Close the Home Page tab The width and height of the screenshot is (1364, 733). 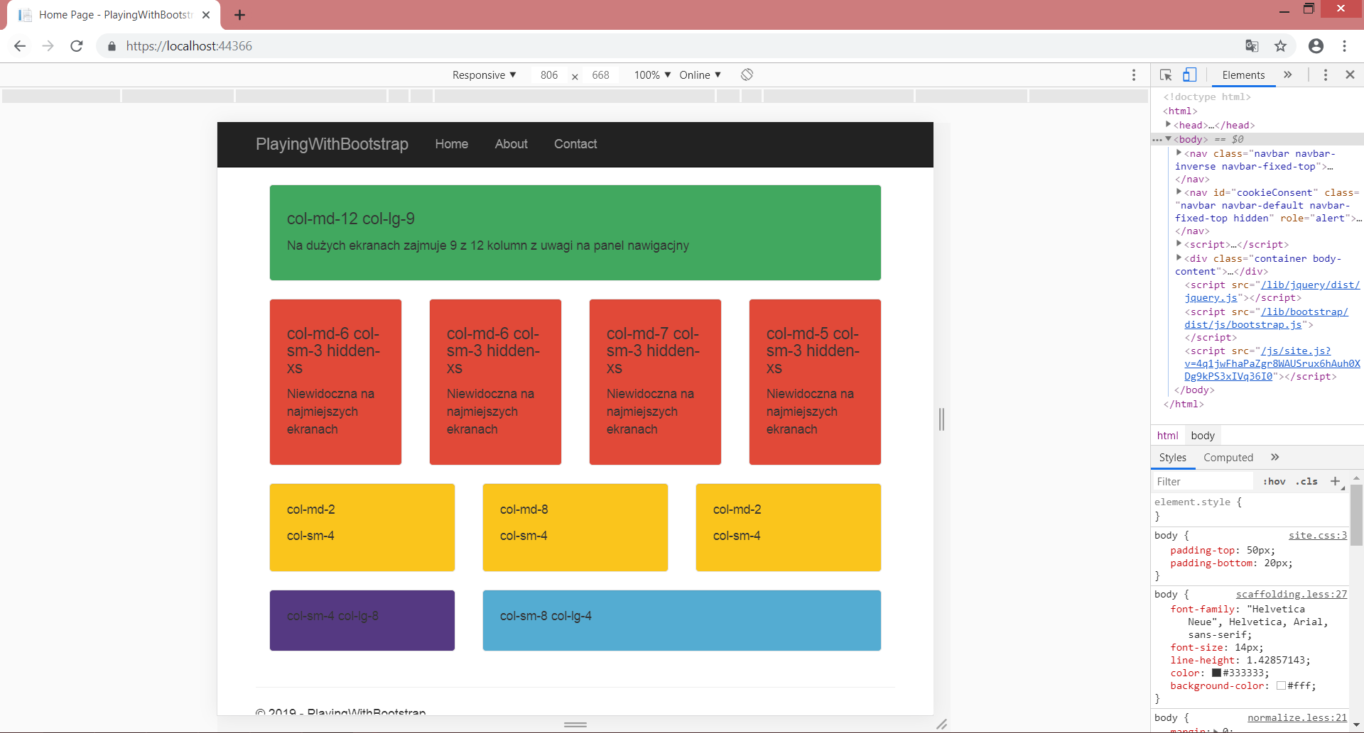[x=206, y=15]
